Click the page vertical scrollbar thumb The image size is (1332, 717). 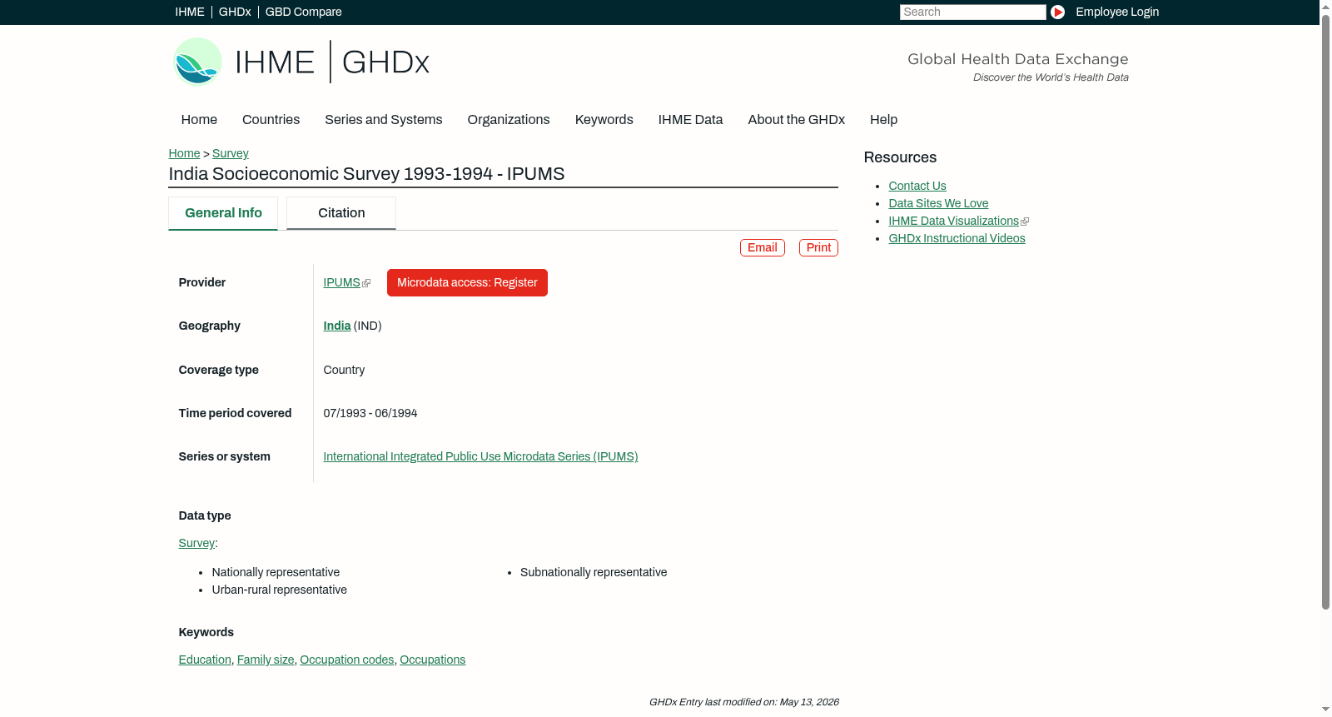pos(1325,311)
